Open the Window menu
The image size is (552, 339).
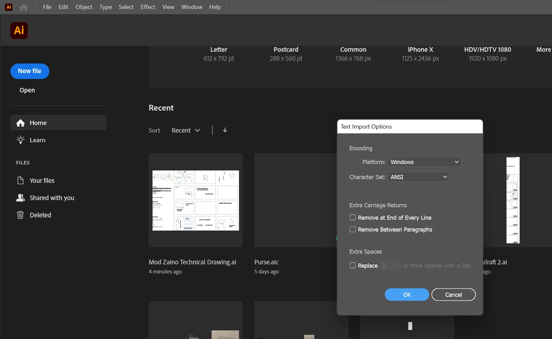tap(192, 7)
